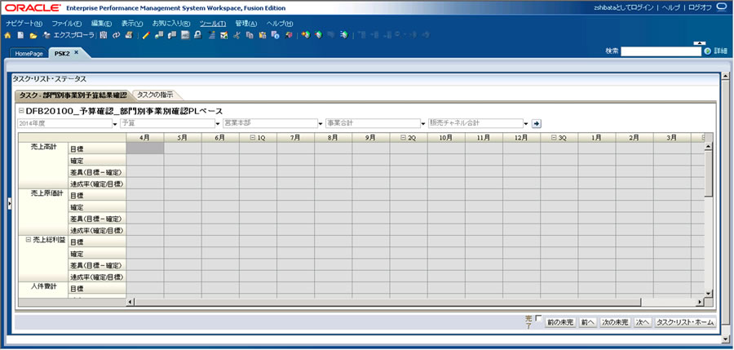Click the new document icon
Image resolution: width=734 pixels, height=350 pixels.
(x=20, y=36)
